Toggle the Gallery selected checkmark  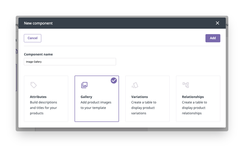pyautogui.click(x=114, y=81)
